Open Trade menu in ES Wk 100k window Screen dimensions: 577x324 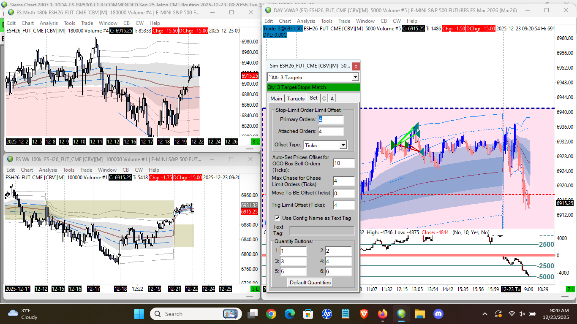[x=87, y=170]
